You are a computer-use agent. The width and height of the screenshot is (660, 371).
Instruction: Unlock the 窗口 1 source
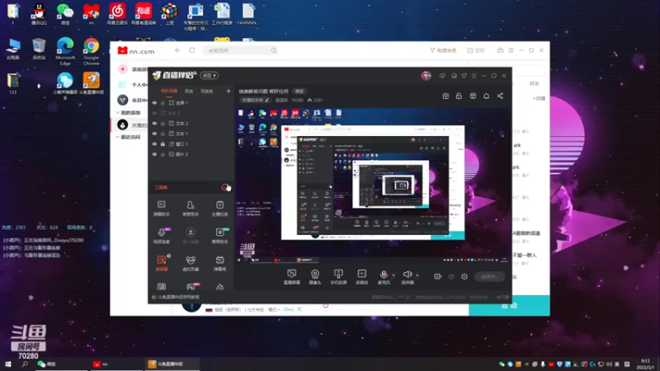(x=163, y=143)
